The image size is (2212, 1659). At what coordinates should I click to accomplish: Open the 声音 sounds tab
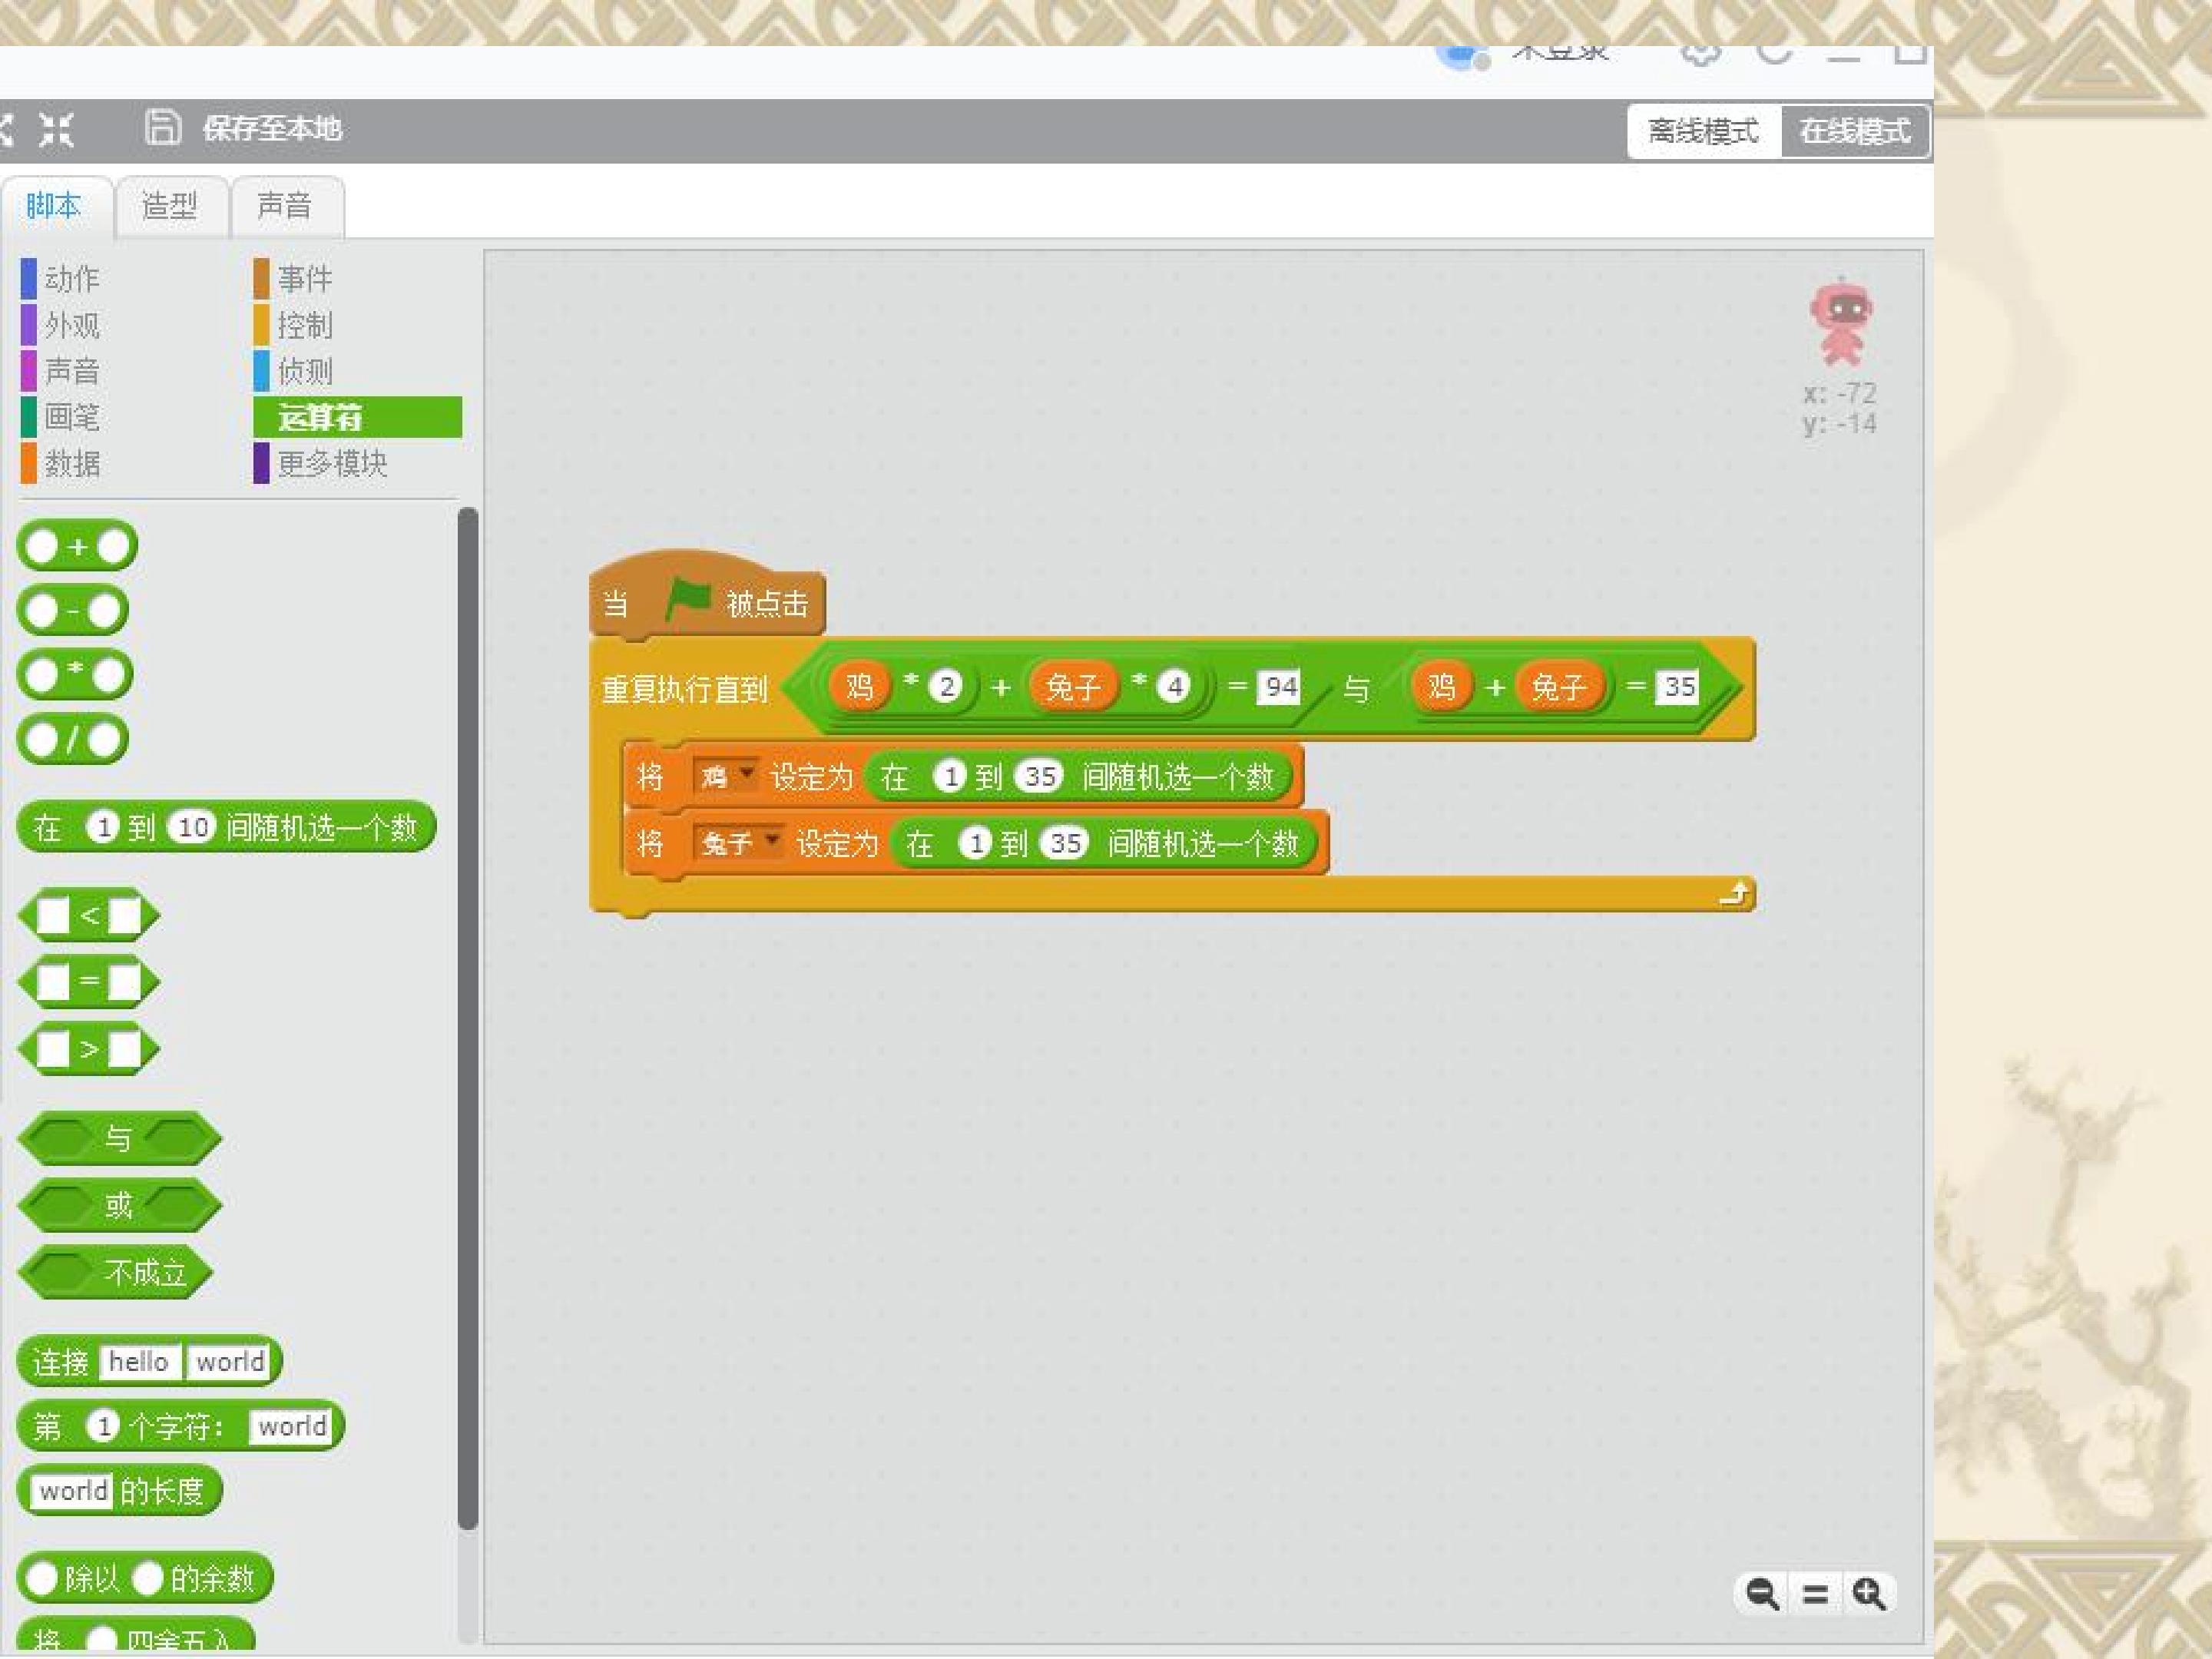286,207
